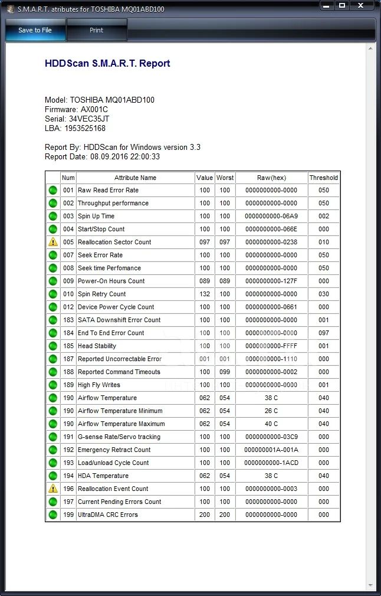Click warning icon for Reallocation Sector Count
Viewport: 381px width, 596px height.
coord(53,242)
